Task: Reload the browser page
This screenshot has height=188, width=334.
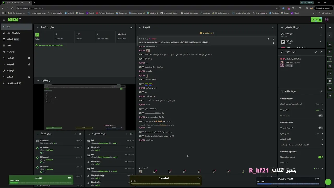Action: tap(12, 8)
